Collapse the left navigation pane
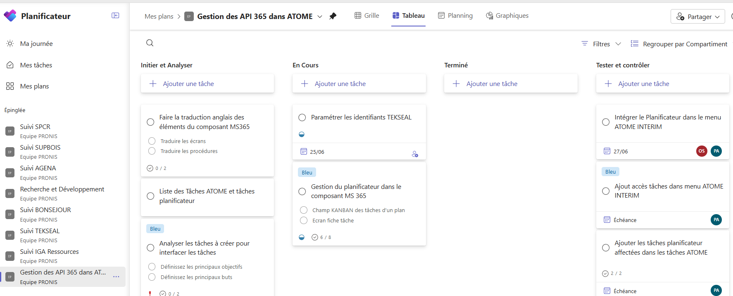 115,15
